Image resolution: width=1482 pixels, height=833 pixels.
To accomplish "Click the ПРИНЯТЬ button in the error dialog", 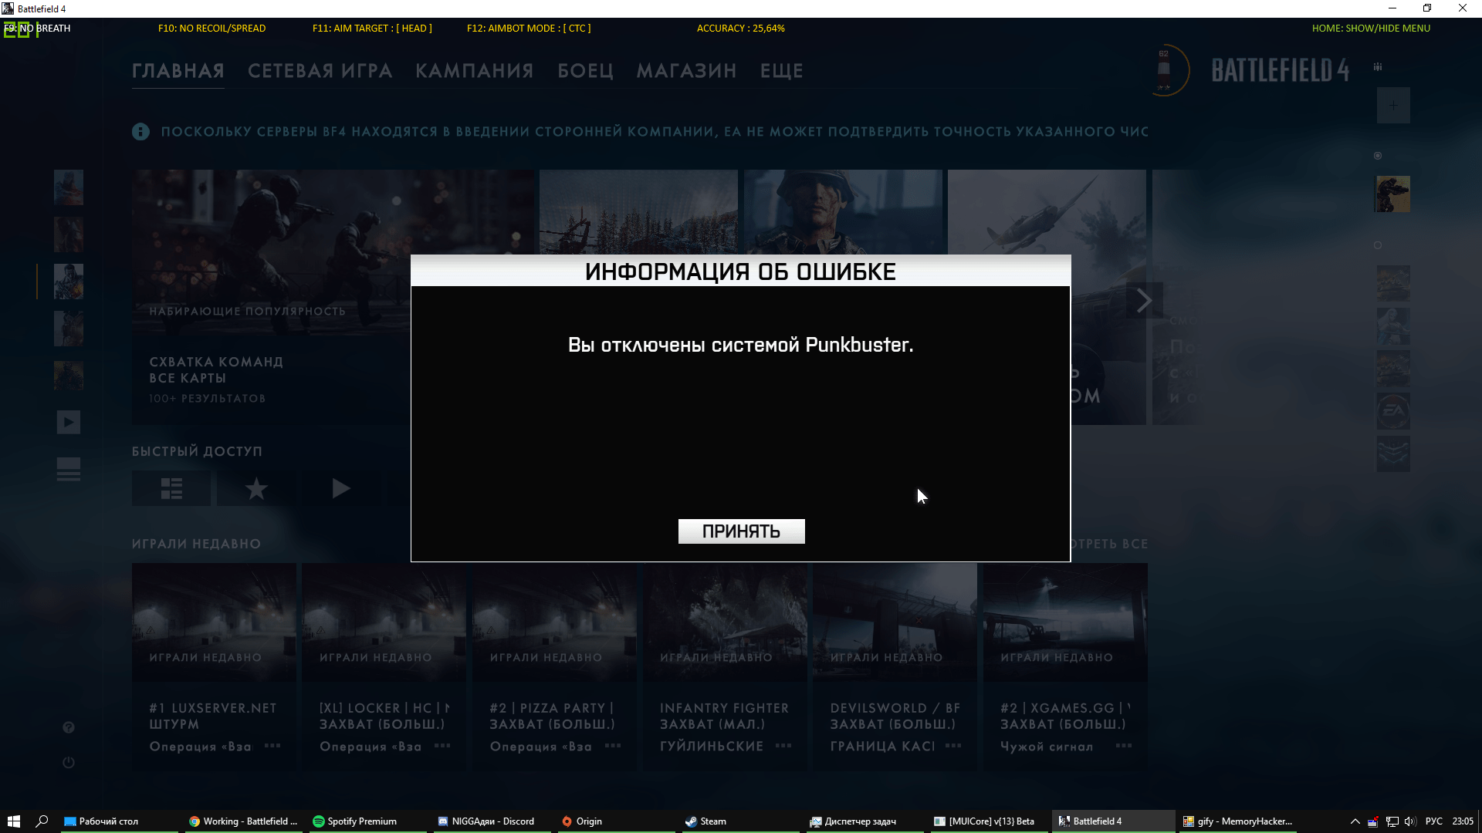I will [741, 531].
